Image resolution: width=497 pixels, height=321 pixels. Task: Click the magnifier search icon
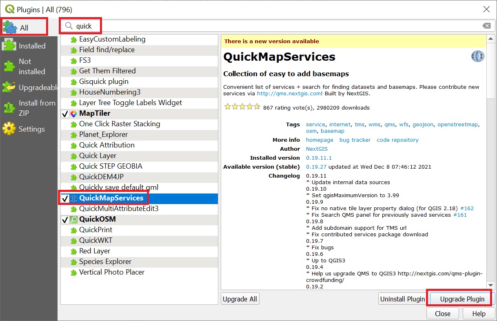[69, 26]
